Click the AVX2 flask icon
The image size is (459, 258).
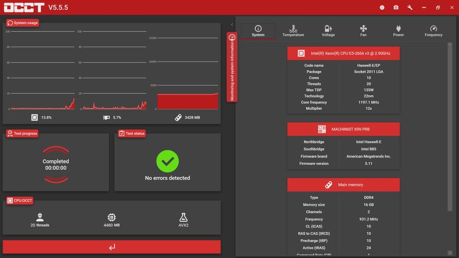(183, 217)
